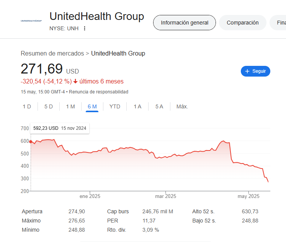Viewport: 286px width, 242px height.
Task: Select the 1 D time range
Action: click(x=27, y=106)
